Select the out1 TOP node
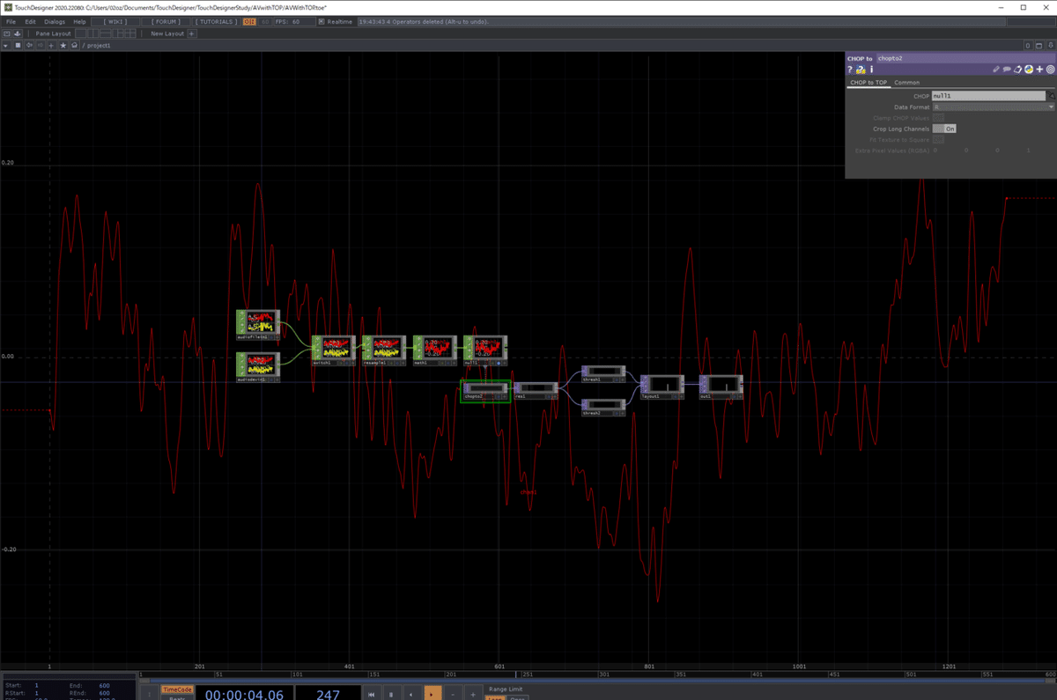Viewport: 1057px width, 700px height. [x=721, y=387]
